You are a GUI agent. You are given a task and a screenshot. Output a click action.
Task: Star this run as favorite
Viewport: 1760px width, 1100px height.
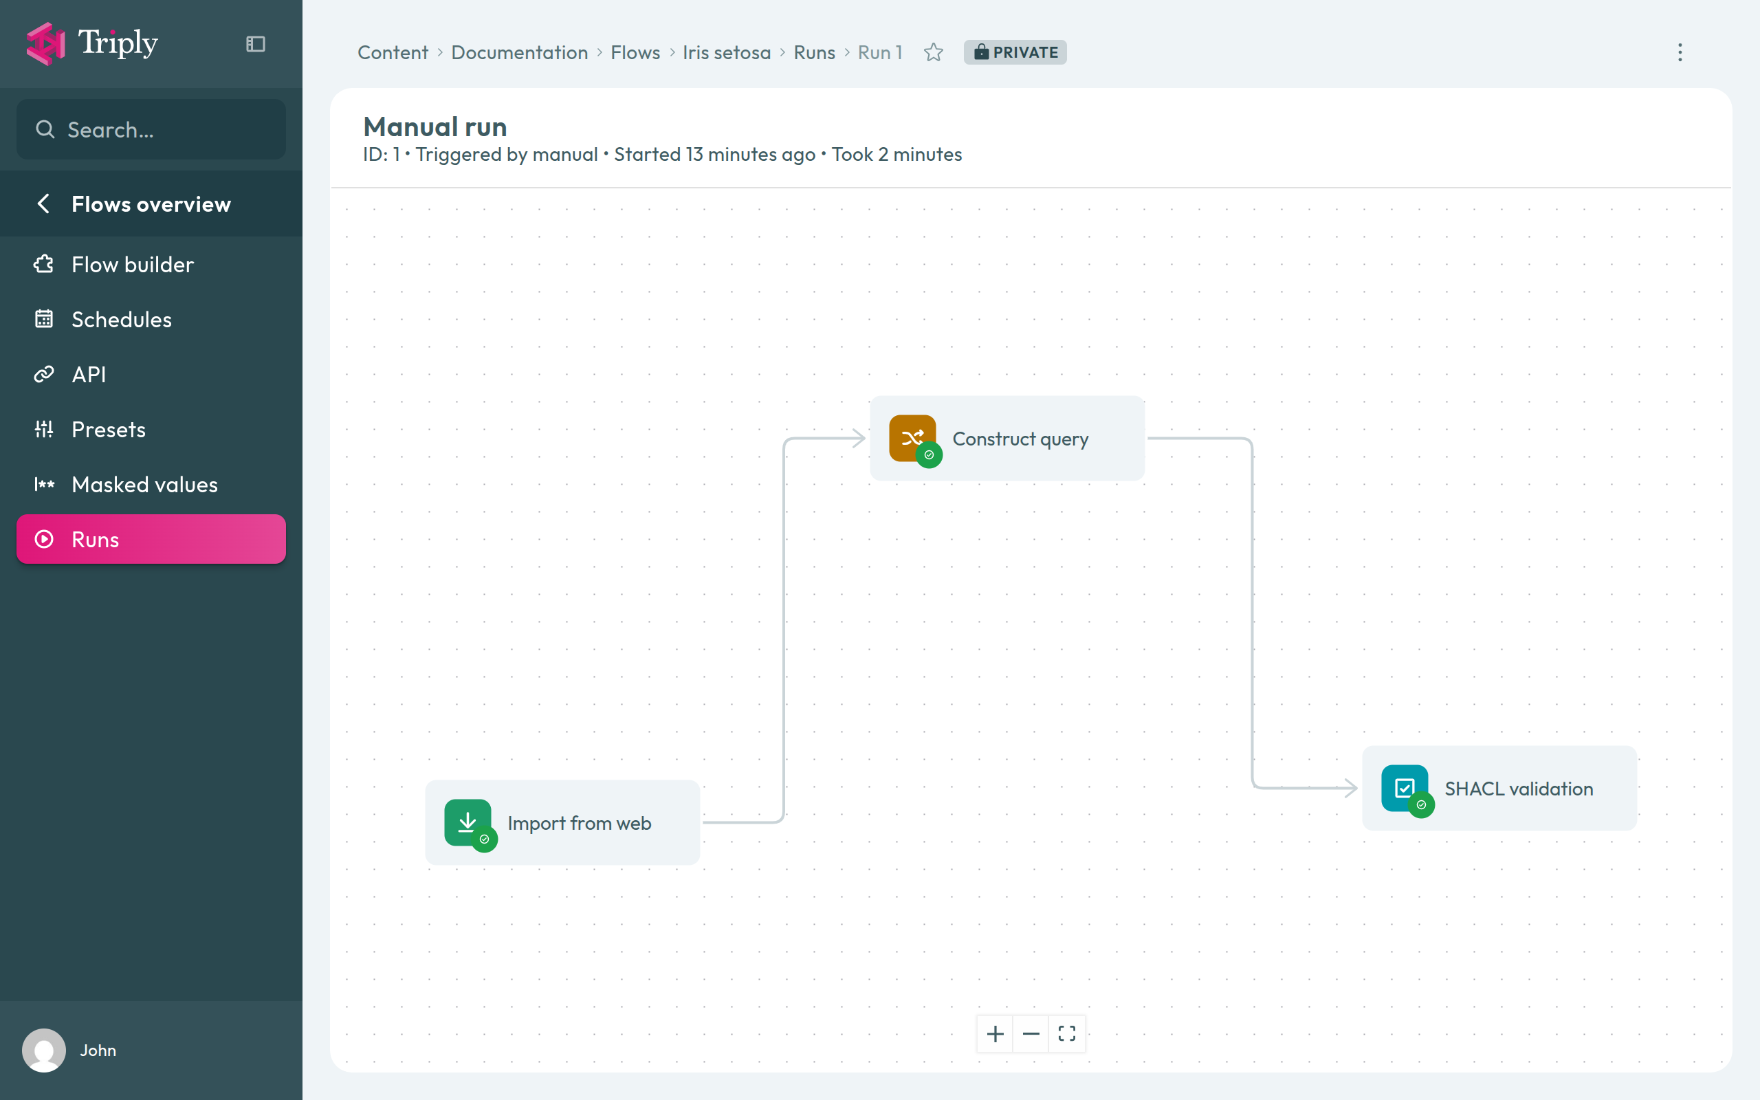tap(934, 52)
